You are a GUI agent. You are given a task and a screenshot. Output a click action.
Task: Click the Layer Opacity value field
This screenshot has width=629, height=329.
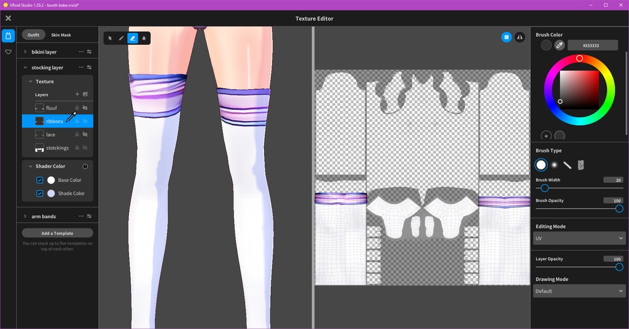coord(614,259)
